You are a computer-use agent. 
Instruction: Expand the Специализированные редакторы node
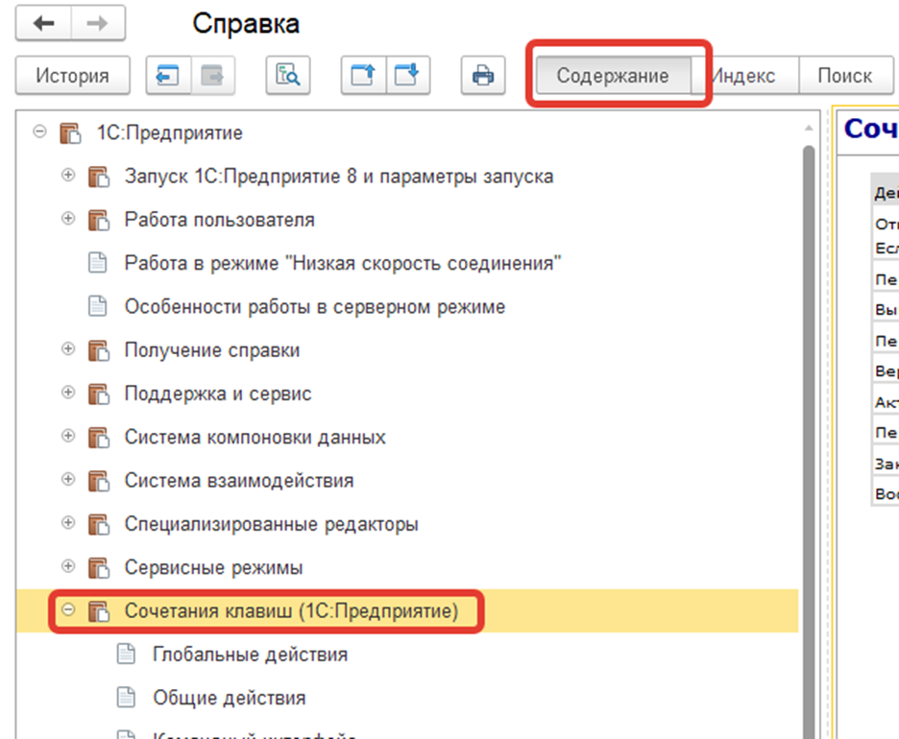click(x=67, y=522)
